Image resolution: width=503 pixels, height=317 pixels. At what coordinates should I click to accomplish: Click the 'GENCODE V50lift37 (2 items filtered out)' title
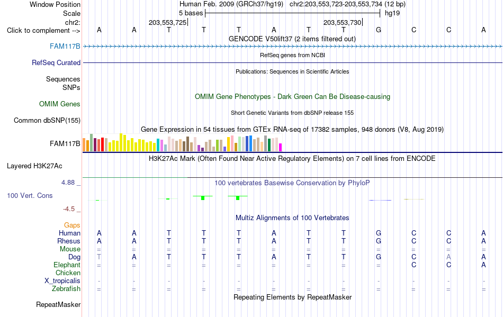pyautogui.click(x=292, y=39)
